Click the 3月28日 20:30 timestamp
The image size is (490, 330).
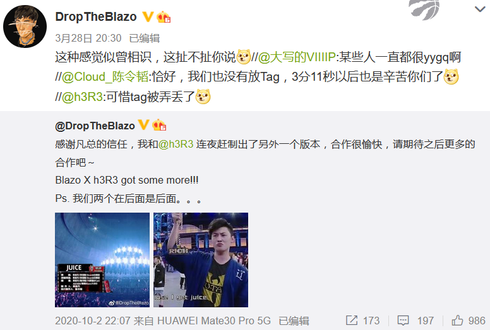pos(88,38)
